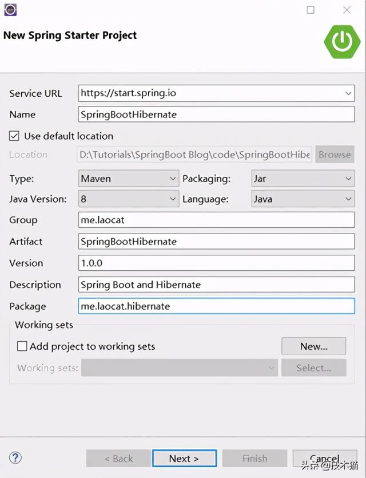This screenshot has width=366, height=478.
Task: Click into the Name field
Action: tap(217, 114)
